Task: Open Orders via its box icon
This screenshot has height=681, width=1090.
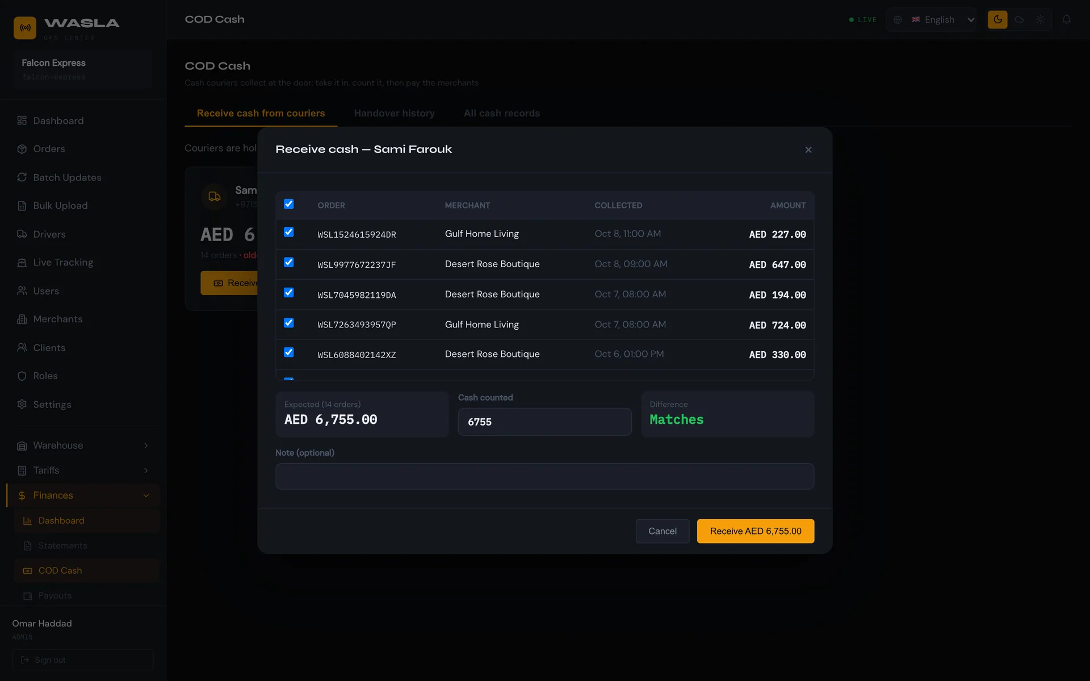Action: point(22,149)
